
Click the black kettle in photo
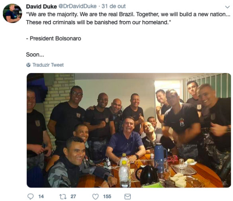[x=146, y=175]
